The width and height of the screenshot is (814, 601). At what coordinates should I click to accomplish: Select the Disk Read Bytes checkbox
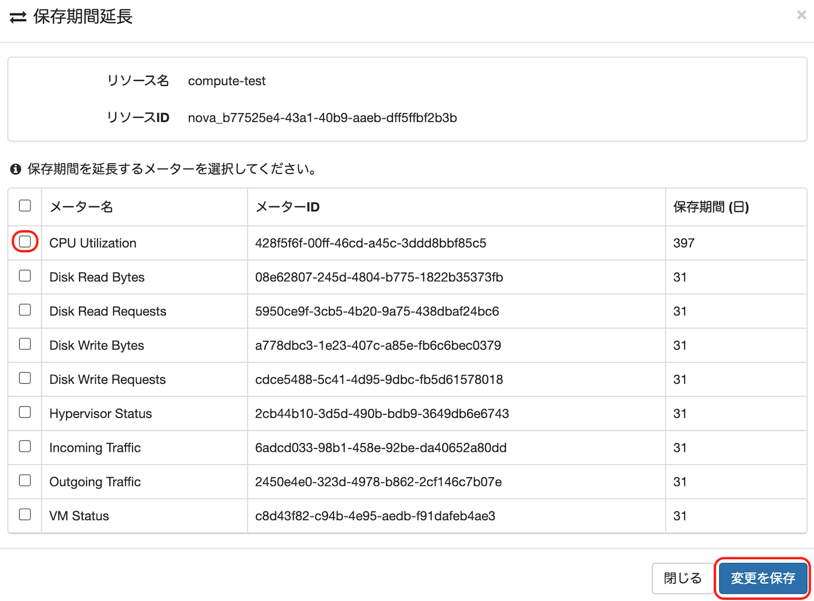click(25, 276)
